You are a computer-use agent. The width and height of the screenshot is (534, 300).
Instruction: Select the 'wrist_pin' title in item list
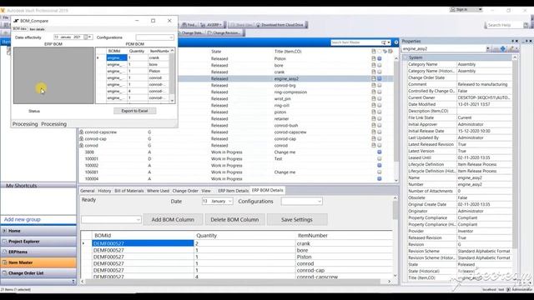(283, 98)
